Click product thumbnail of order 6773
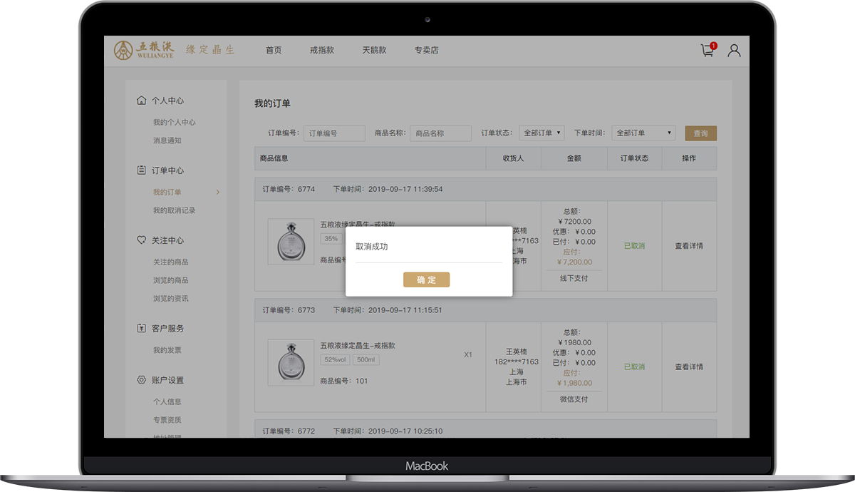This screenshot has width=855, height=492. tap(291, 363)
